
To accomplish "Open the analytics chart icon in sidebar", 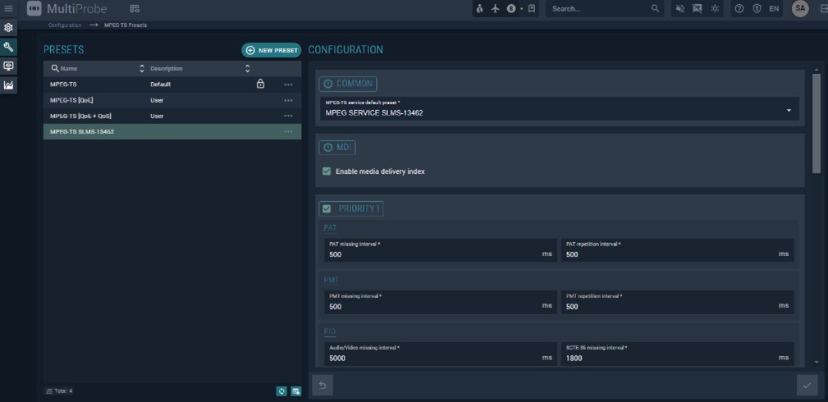I will point(9,85).
